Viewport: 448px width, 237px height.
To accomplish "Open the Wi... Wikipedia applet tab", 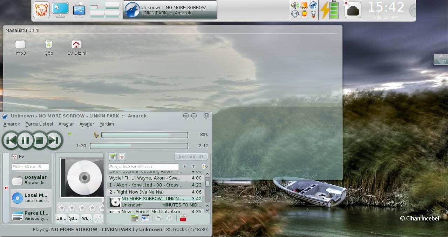I will [86, 218].
